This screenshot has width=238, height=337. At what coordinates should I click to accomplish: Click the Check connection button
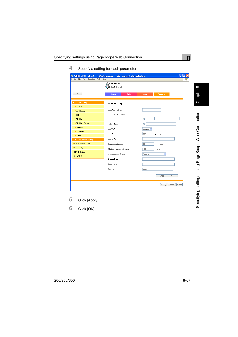167,176
